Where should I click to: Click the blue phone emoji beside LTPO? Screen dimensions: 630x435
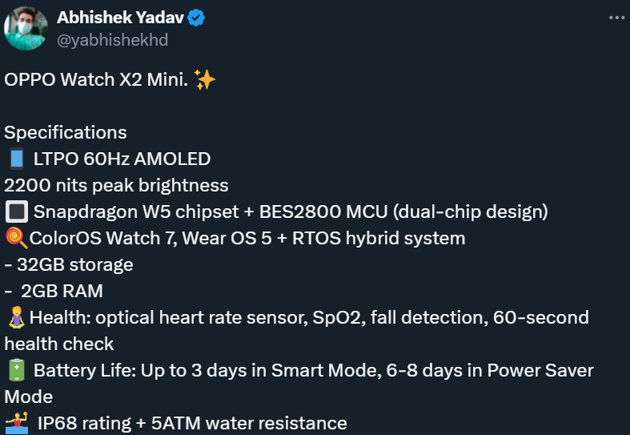(17, 159)
